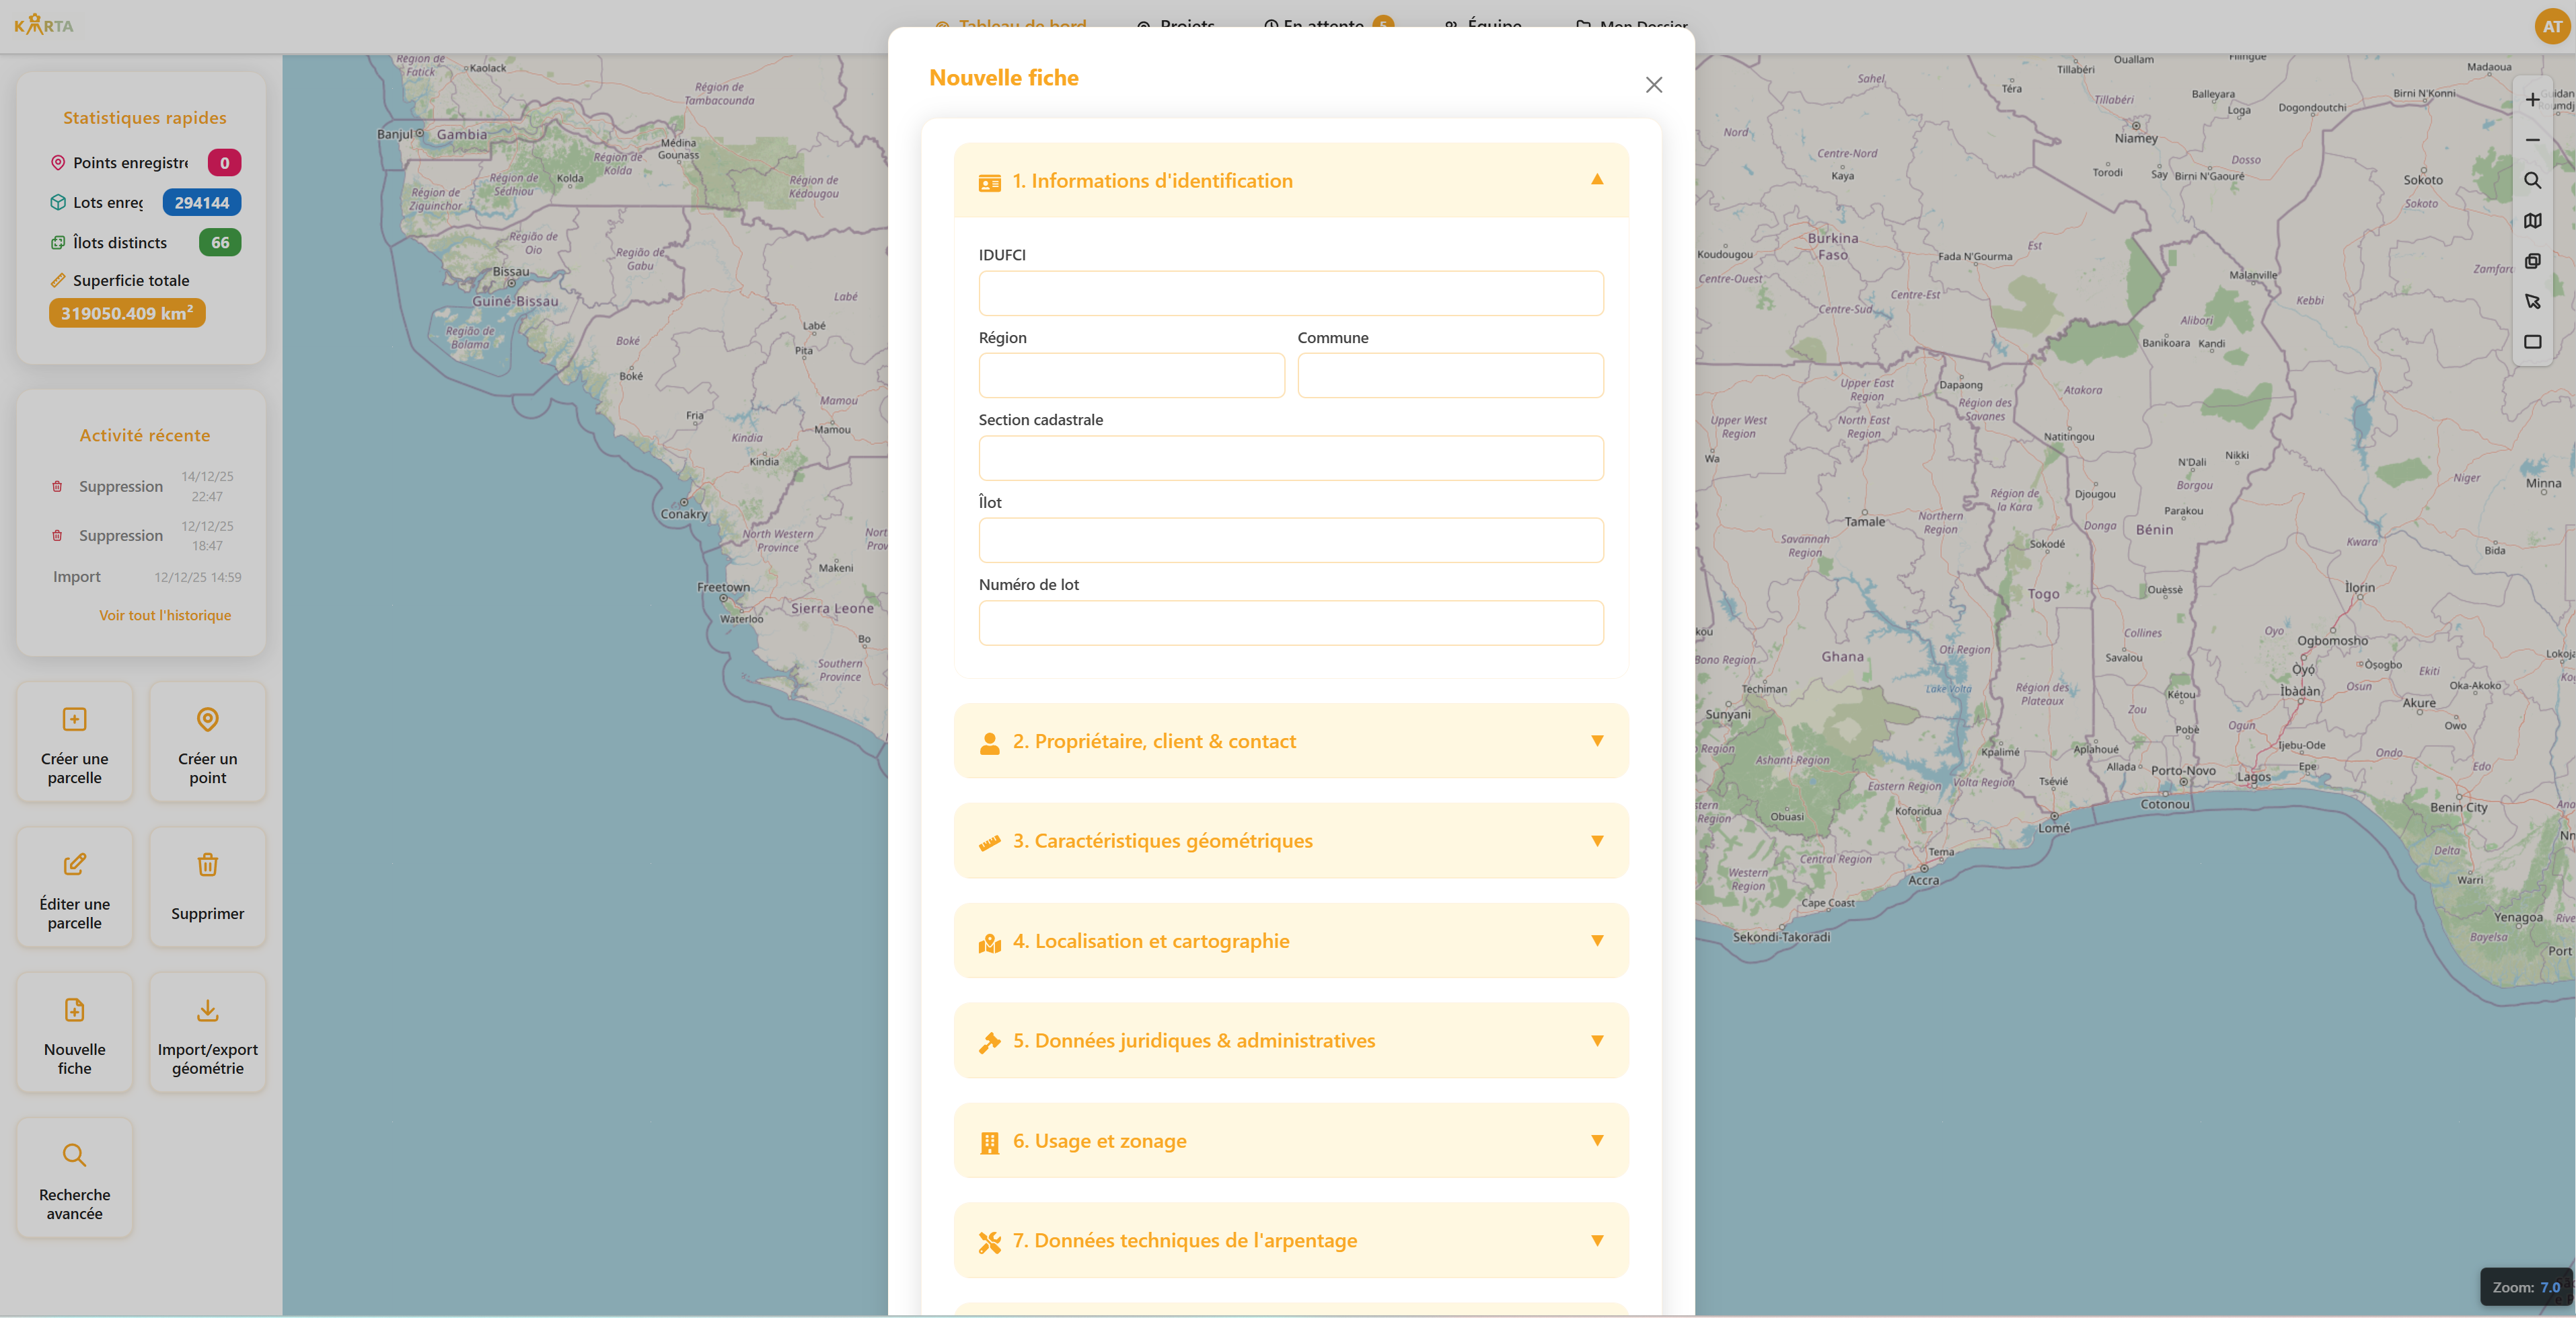Open the basemap chooser (folded map icon)
Viewport: 2576px width, 1318px height.
[x=2532, y=221]
